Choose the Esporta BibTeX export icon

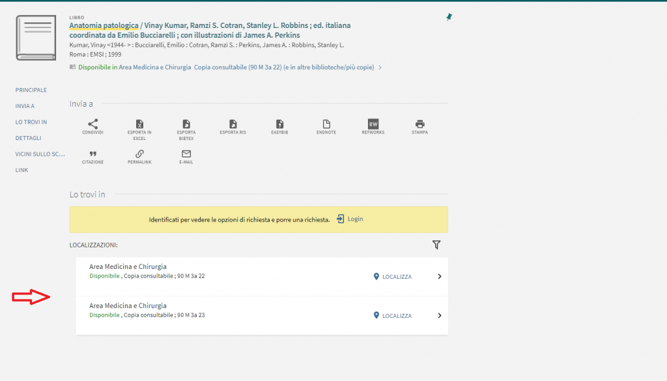(186, 124)
